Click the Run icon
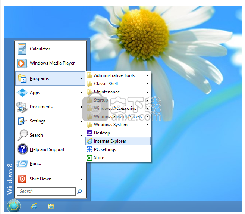The width and height of the screenshot is (245, 214). [22, 164]
